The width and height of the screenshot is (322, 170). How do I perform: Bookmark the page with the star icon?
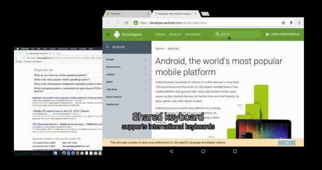click(x=284, y=23)
